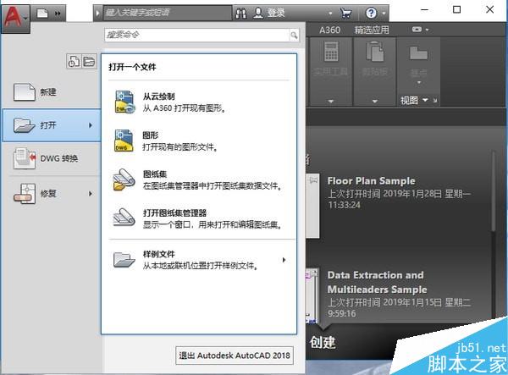Viewport: 508px width, 375px height.
Task: Open the ribbon display options dropdown arrow
Action: [427, 30]
